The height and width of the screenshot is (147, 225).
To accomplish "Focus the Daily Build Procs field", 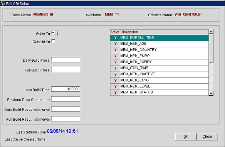I will coord(65,60).
